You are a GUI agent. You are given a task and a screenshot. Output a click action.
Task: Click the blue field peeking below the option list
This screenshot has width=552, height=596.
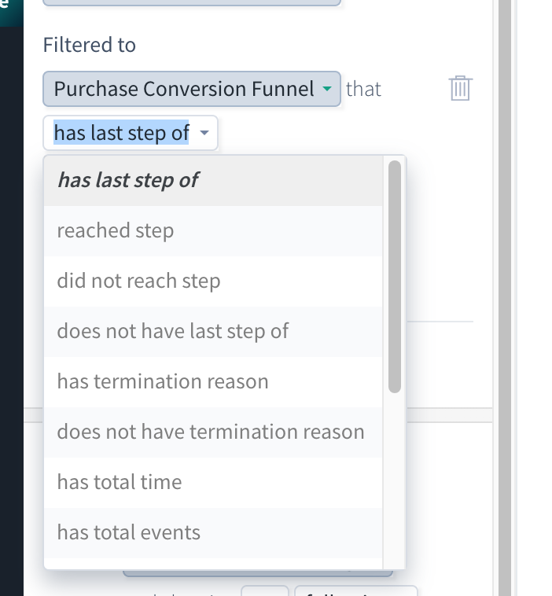click(x=258, y=573)
